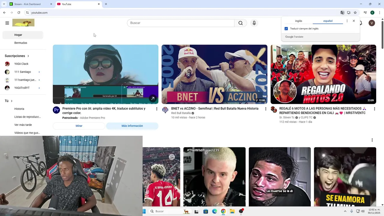Open Microsoft Store from the taskbar

tap(205, 211)
